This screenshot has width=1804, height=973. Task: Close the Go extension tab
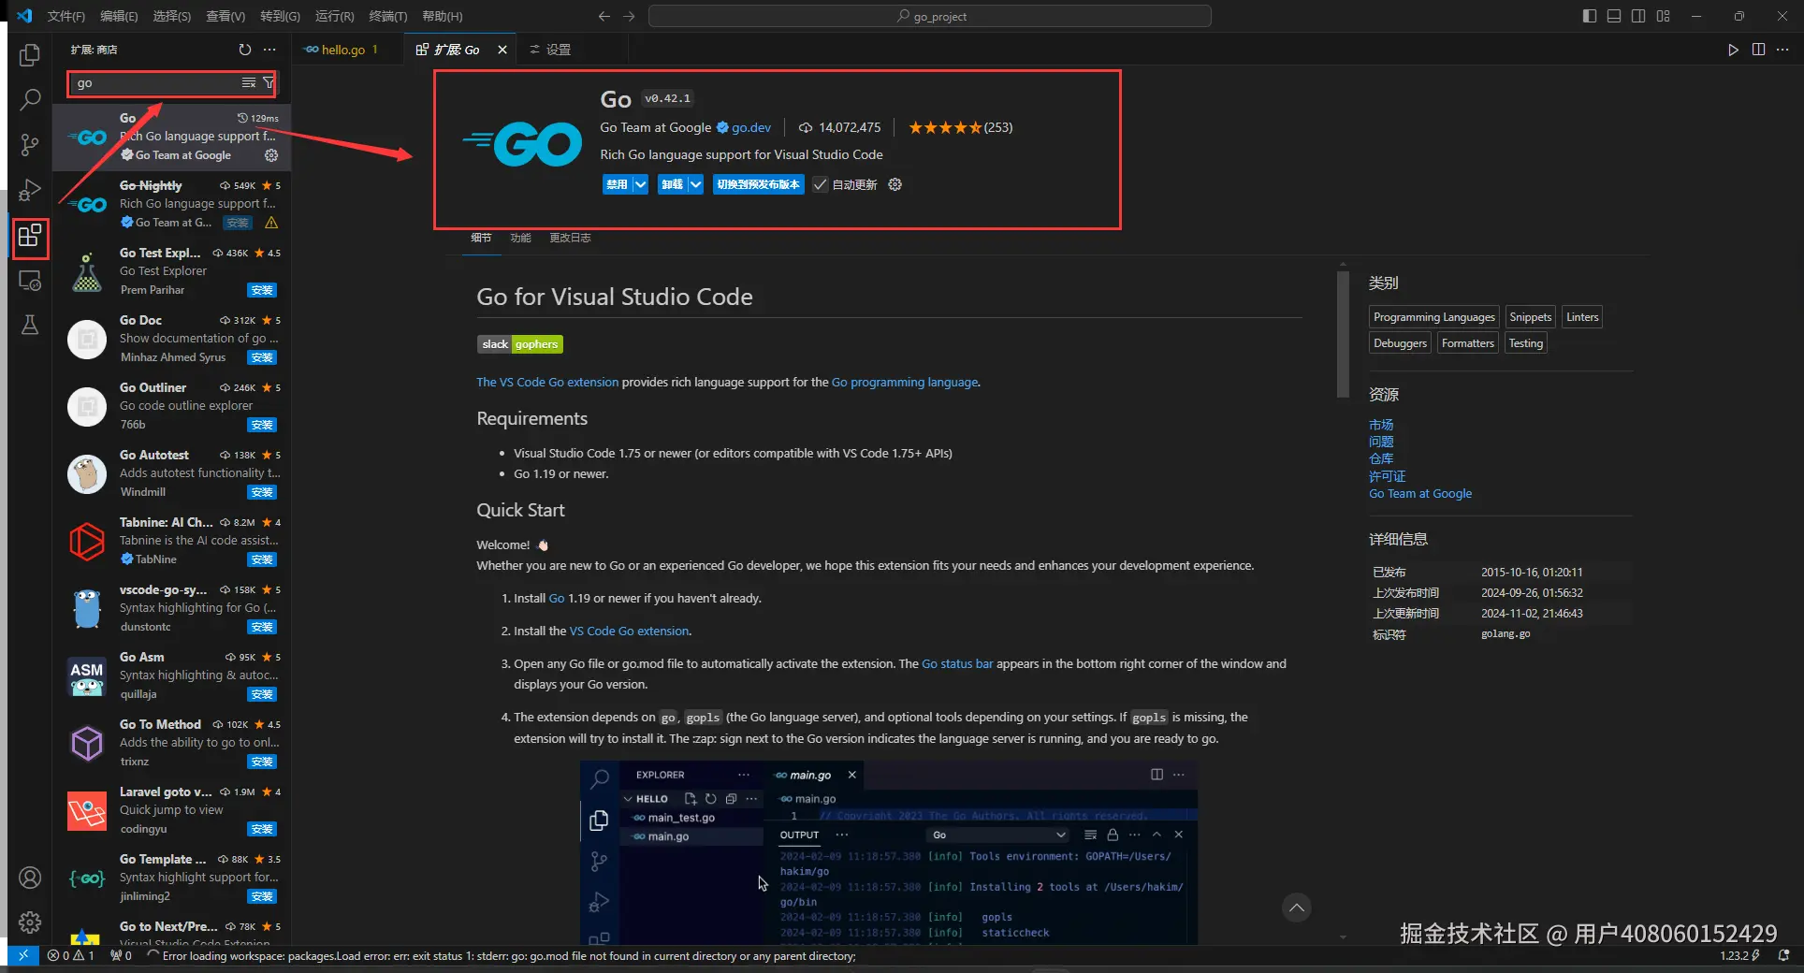[502, 50]
